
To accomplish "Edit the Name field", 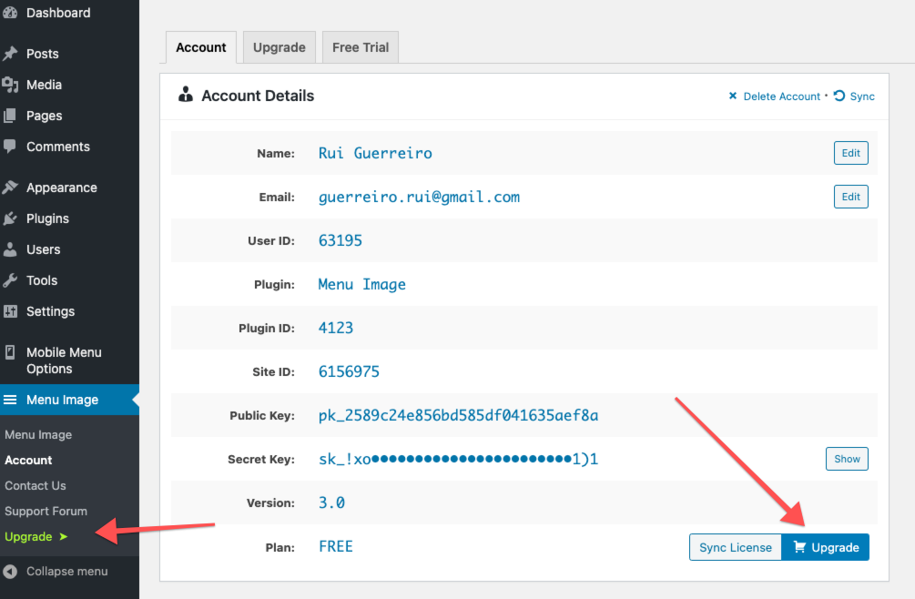I will pos(850,153).
